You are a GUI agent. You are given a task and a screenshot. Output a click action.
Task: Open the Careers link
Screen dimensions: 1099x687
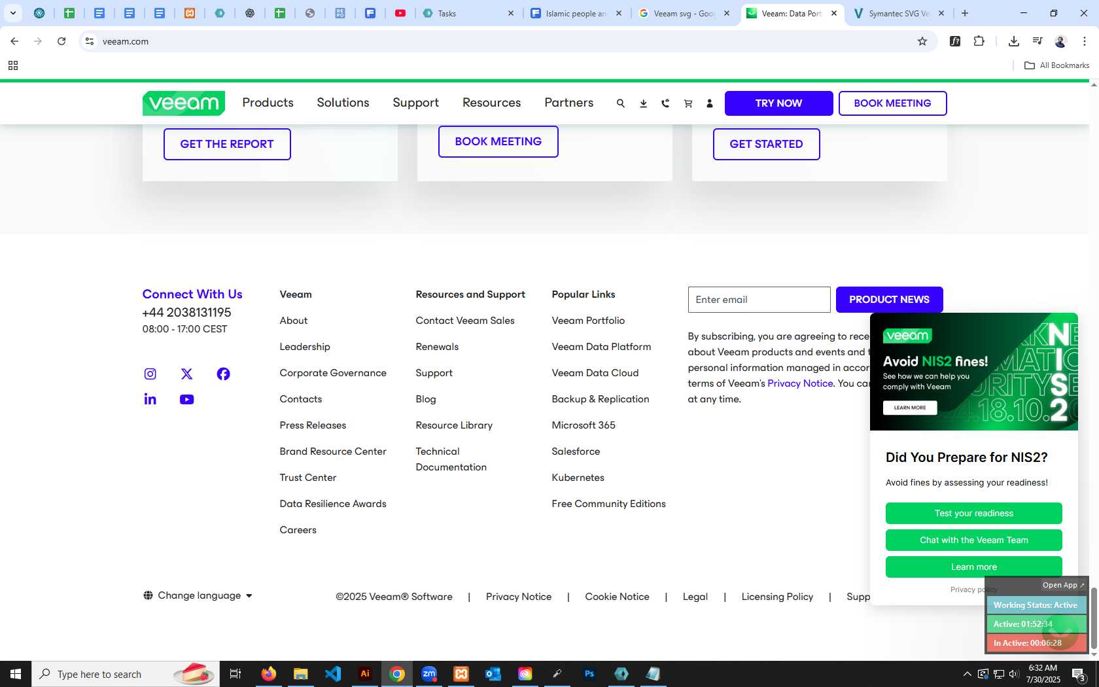(298, 530)
